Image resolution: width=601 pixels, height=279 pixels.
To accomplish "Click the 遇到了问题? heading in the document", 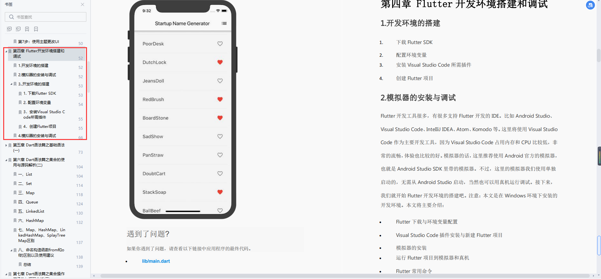I will click(x=148, y=234).
